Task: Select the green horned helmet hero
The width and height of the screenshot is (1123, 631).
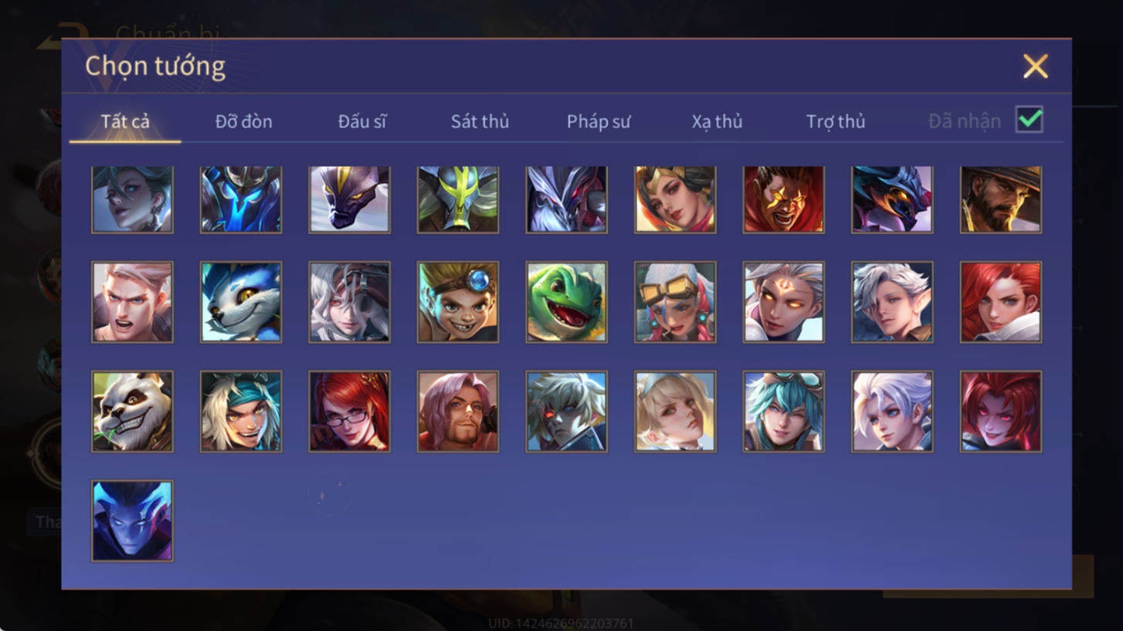Action: [x=458, y=199]
